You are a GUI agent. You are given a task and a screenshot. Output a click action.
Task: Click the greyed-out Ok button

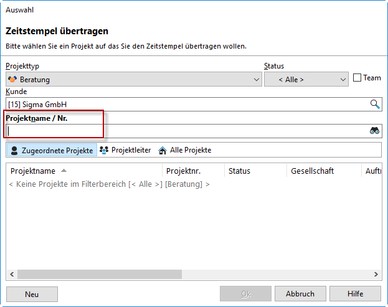(x=245, y=294)
